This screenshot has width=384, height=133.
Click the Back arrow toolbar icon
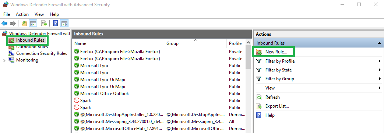point(4,24)
